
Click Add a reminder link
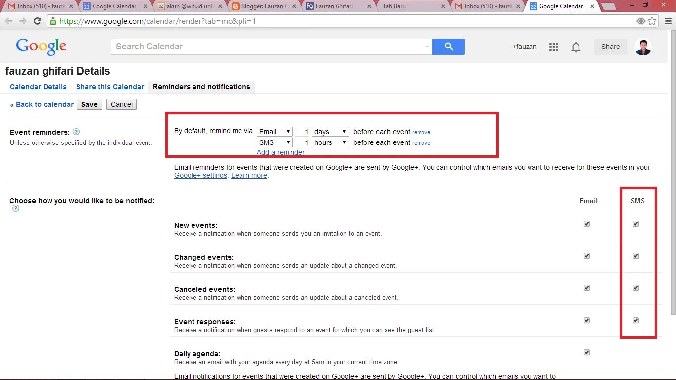click(x=281, y=152)
